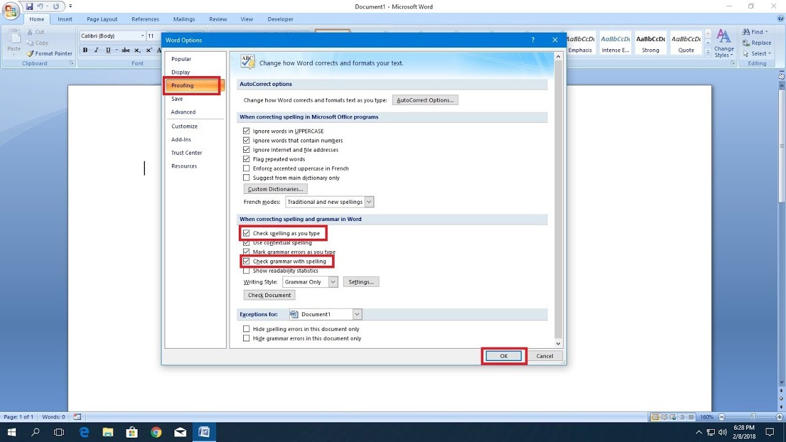Screen dimensions: 786x442
Task: Open the font name Calibri dropdown
Action: pyautogui.click(x=142, y=36)
